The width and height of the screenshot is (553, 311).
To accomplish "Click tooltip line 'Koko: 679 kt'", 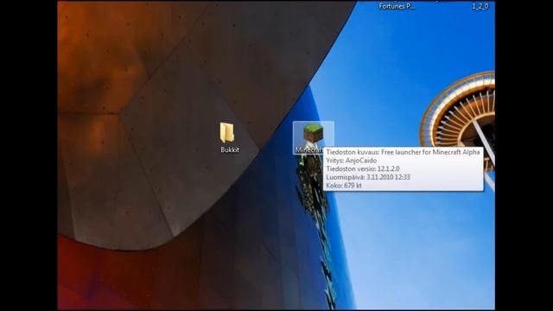I will click(x=344, y=186).
